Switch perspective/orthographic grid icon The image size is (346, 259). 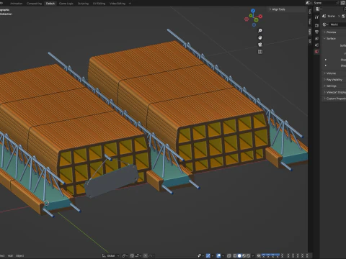tap(260, 52)
